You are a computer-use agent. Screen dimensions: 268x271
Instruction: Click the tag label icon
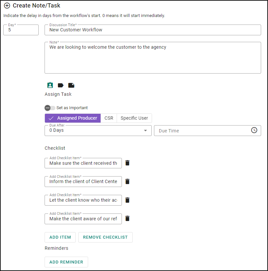click(x=61, y=85)
